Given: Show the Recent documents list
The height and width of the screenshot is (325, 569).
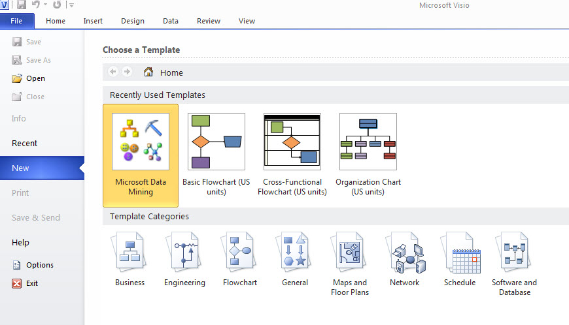Looking at the screenshot, I should 25,144.
